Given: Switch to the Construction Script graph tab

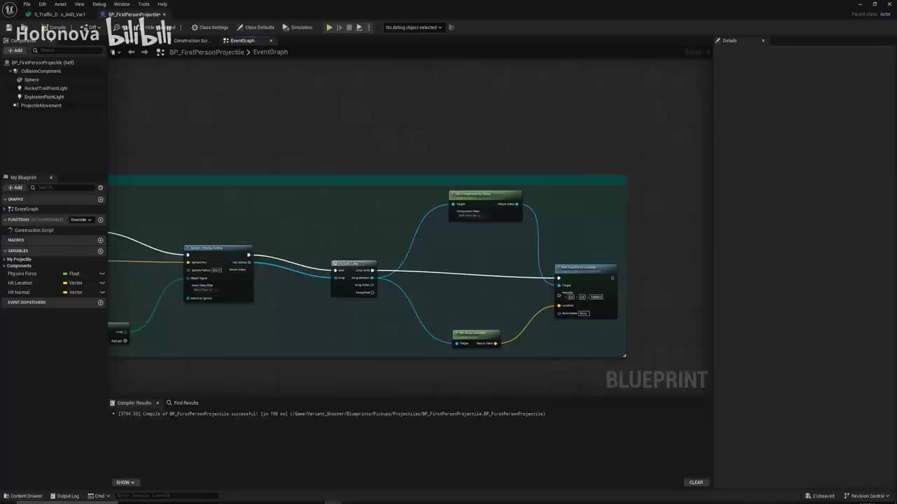Looking at the screenshot, I should click(191, 41).
